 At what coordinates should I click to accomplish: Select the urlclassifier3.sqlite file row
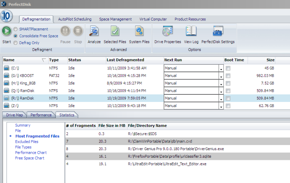pos(177,157)
